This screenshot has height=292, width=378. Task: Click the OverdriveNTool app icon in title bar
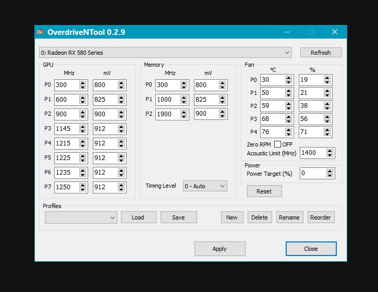pyautogui.click(x=41, y=32)
